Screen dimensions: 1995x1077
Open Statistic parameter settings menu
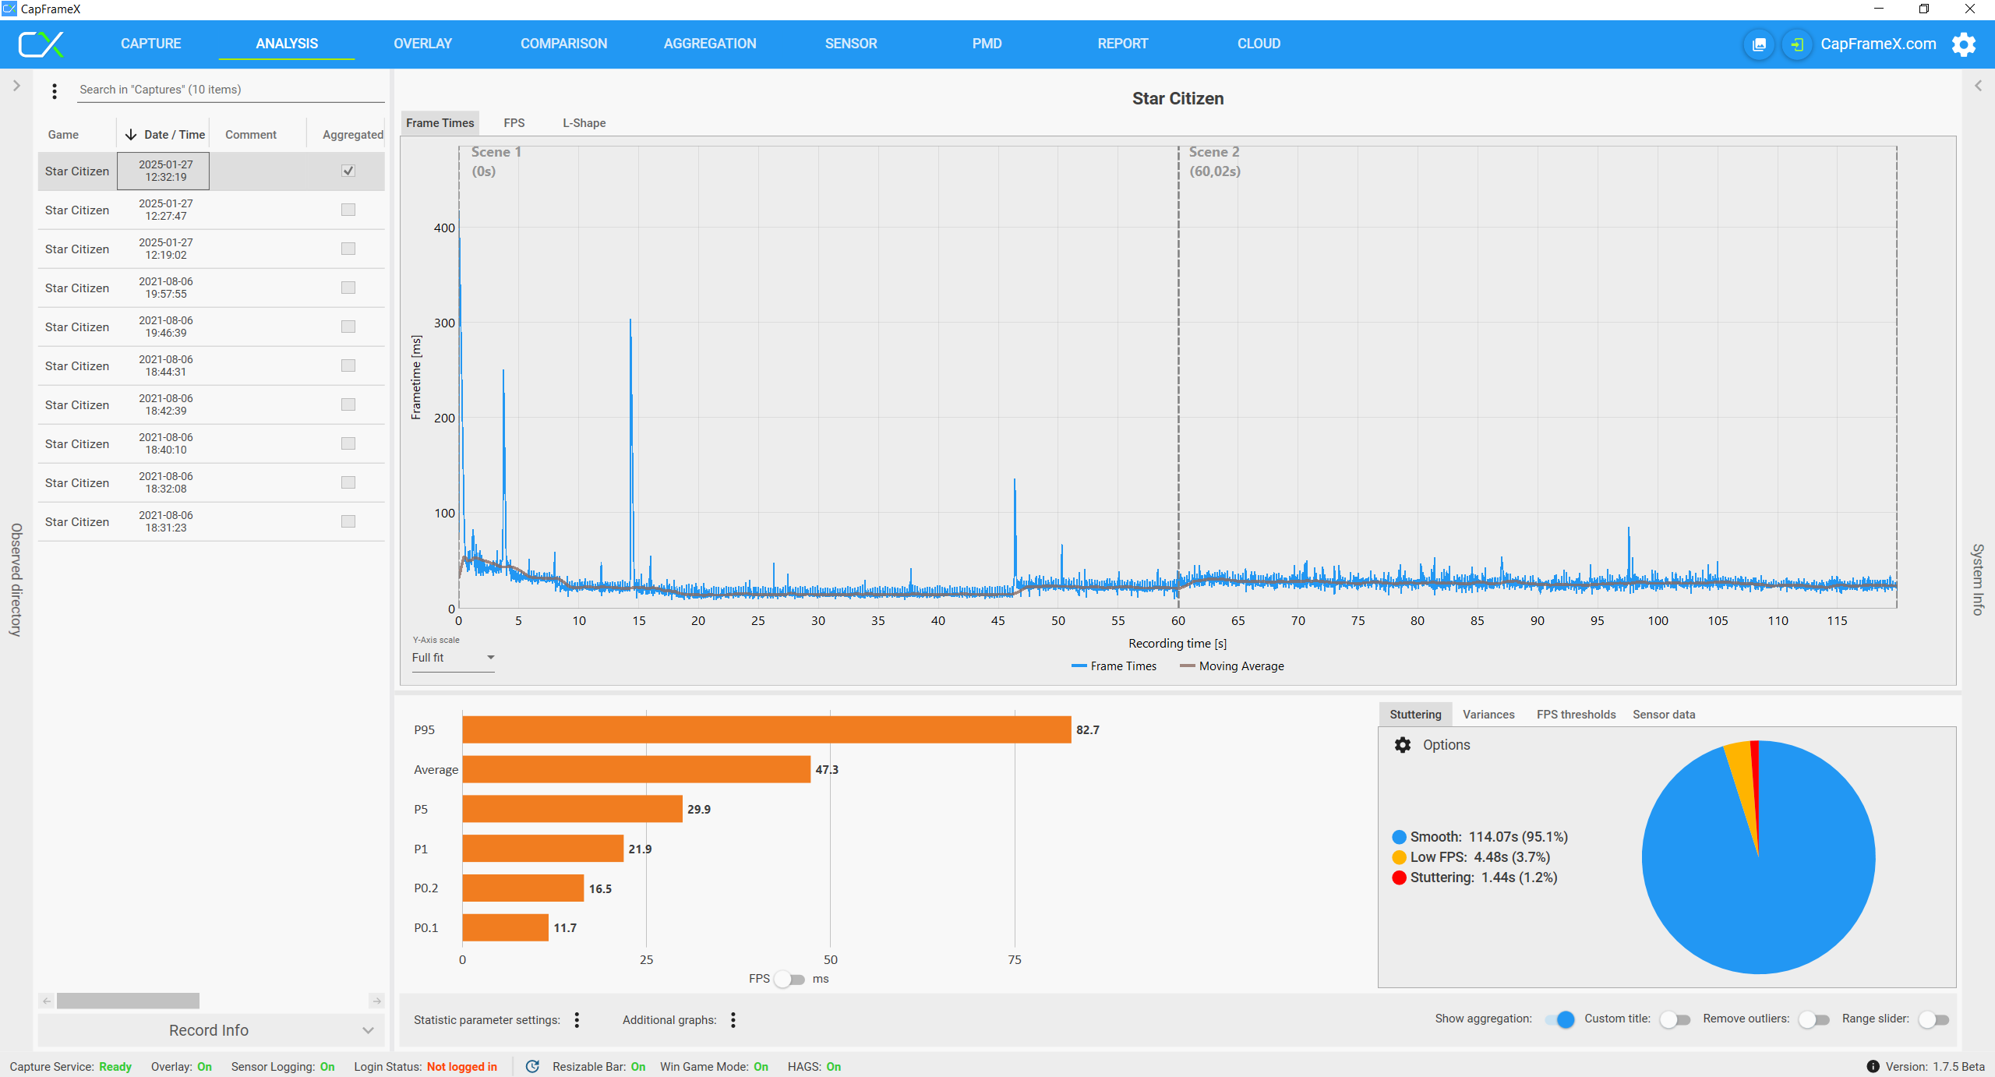pos(577,1020)
